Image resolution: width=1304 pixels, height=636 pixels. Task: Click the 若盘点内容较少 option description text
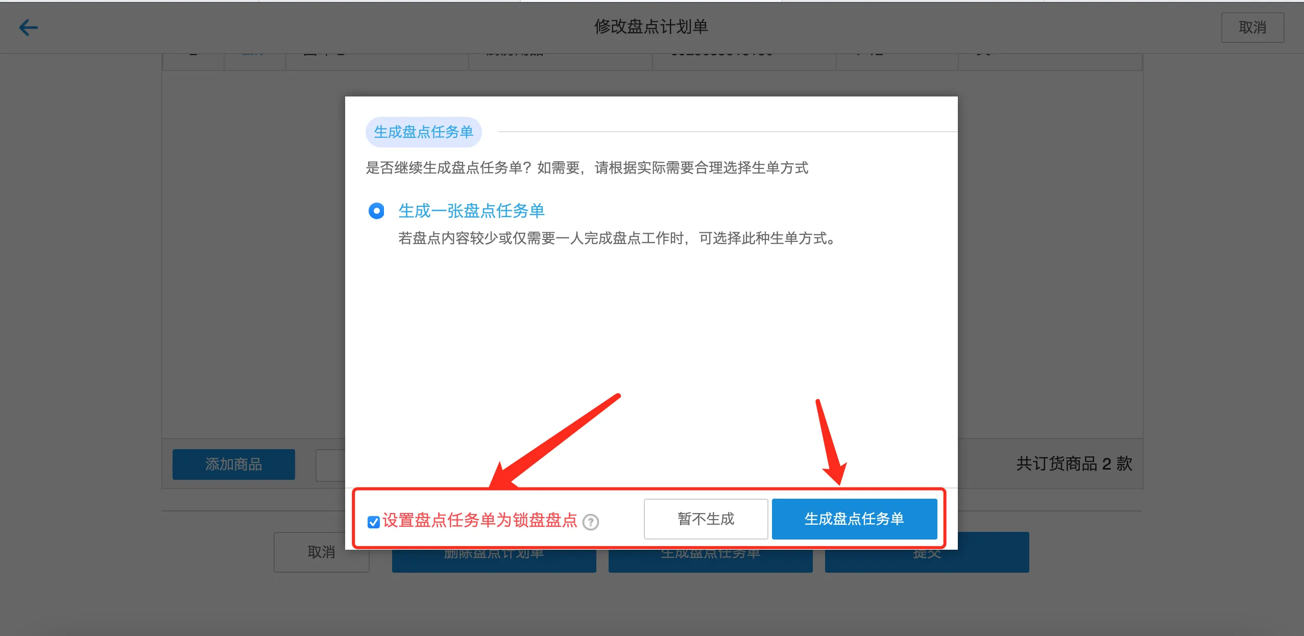pos(617,238)
